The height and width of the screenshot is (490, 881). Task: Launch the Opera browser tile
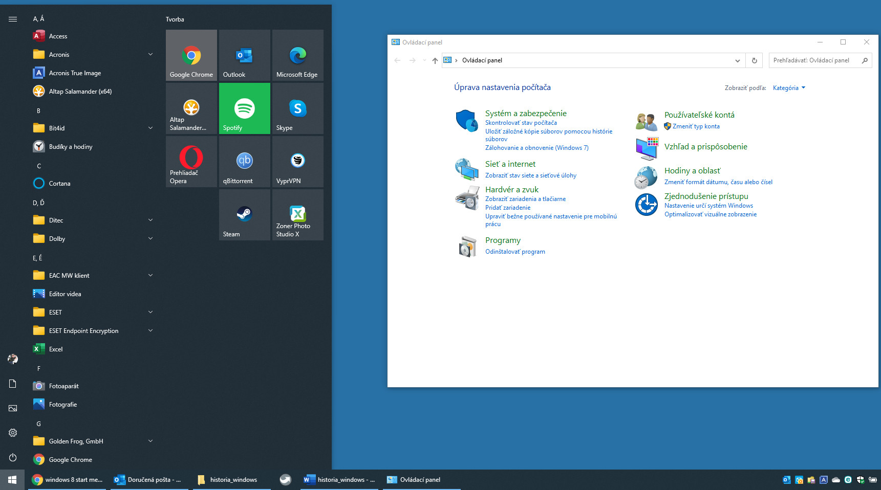(191, 162)
